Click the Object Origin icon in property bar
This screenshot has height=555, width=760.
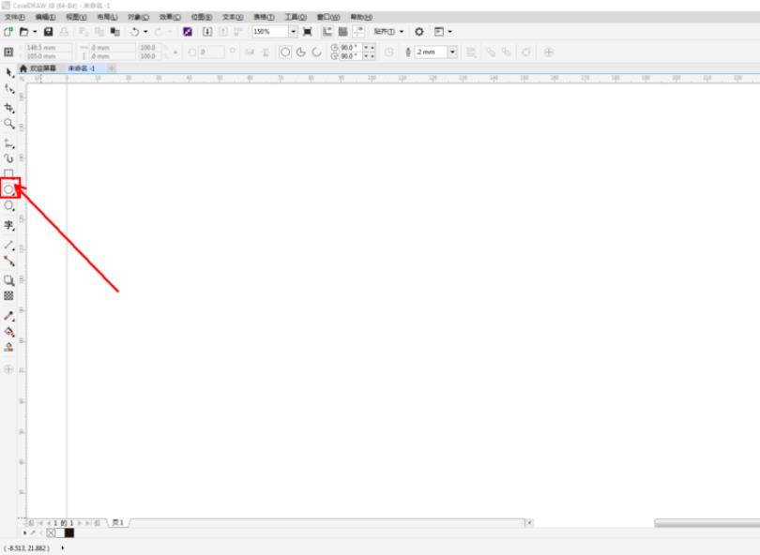[x=8, y=52]
